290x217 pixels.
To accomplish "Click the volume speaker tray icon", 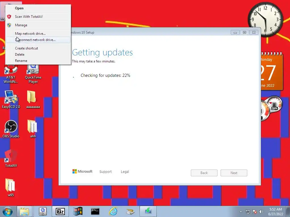I will (x=261, y=212).
